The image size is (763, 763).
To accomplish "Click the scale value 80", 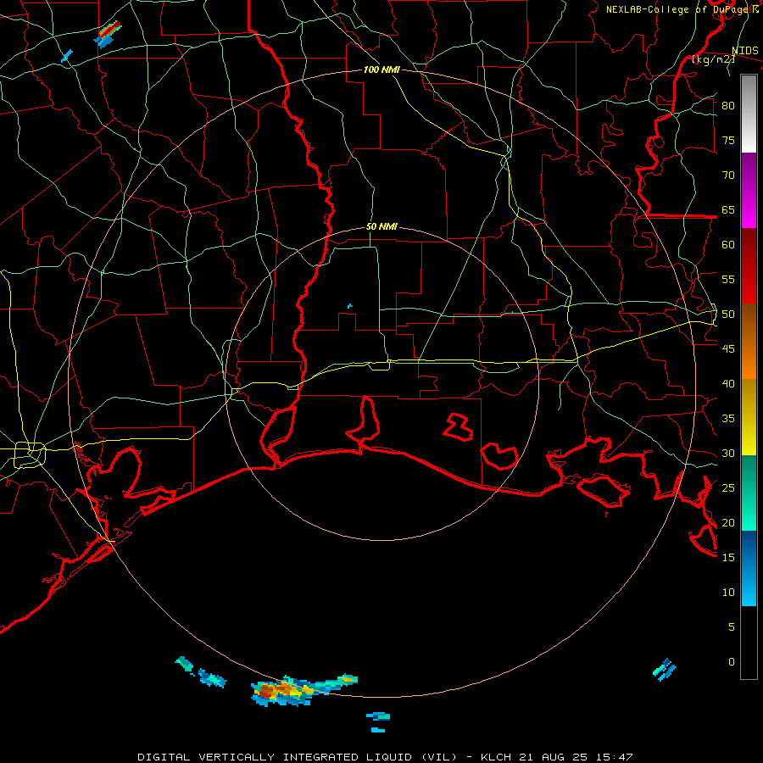I will point(728,106).
